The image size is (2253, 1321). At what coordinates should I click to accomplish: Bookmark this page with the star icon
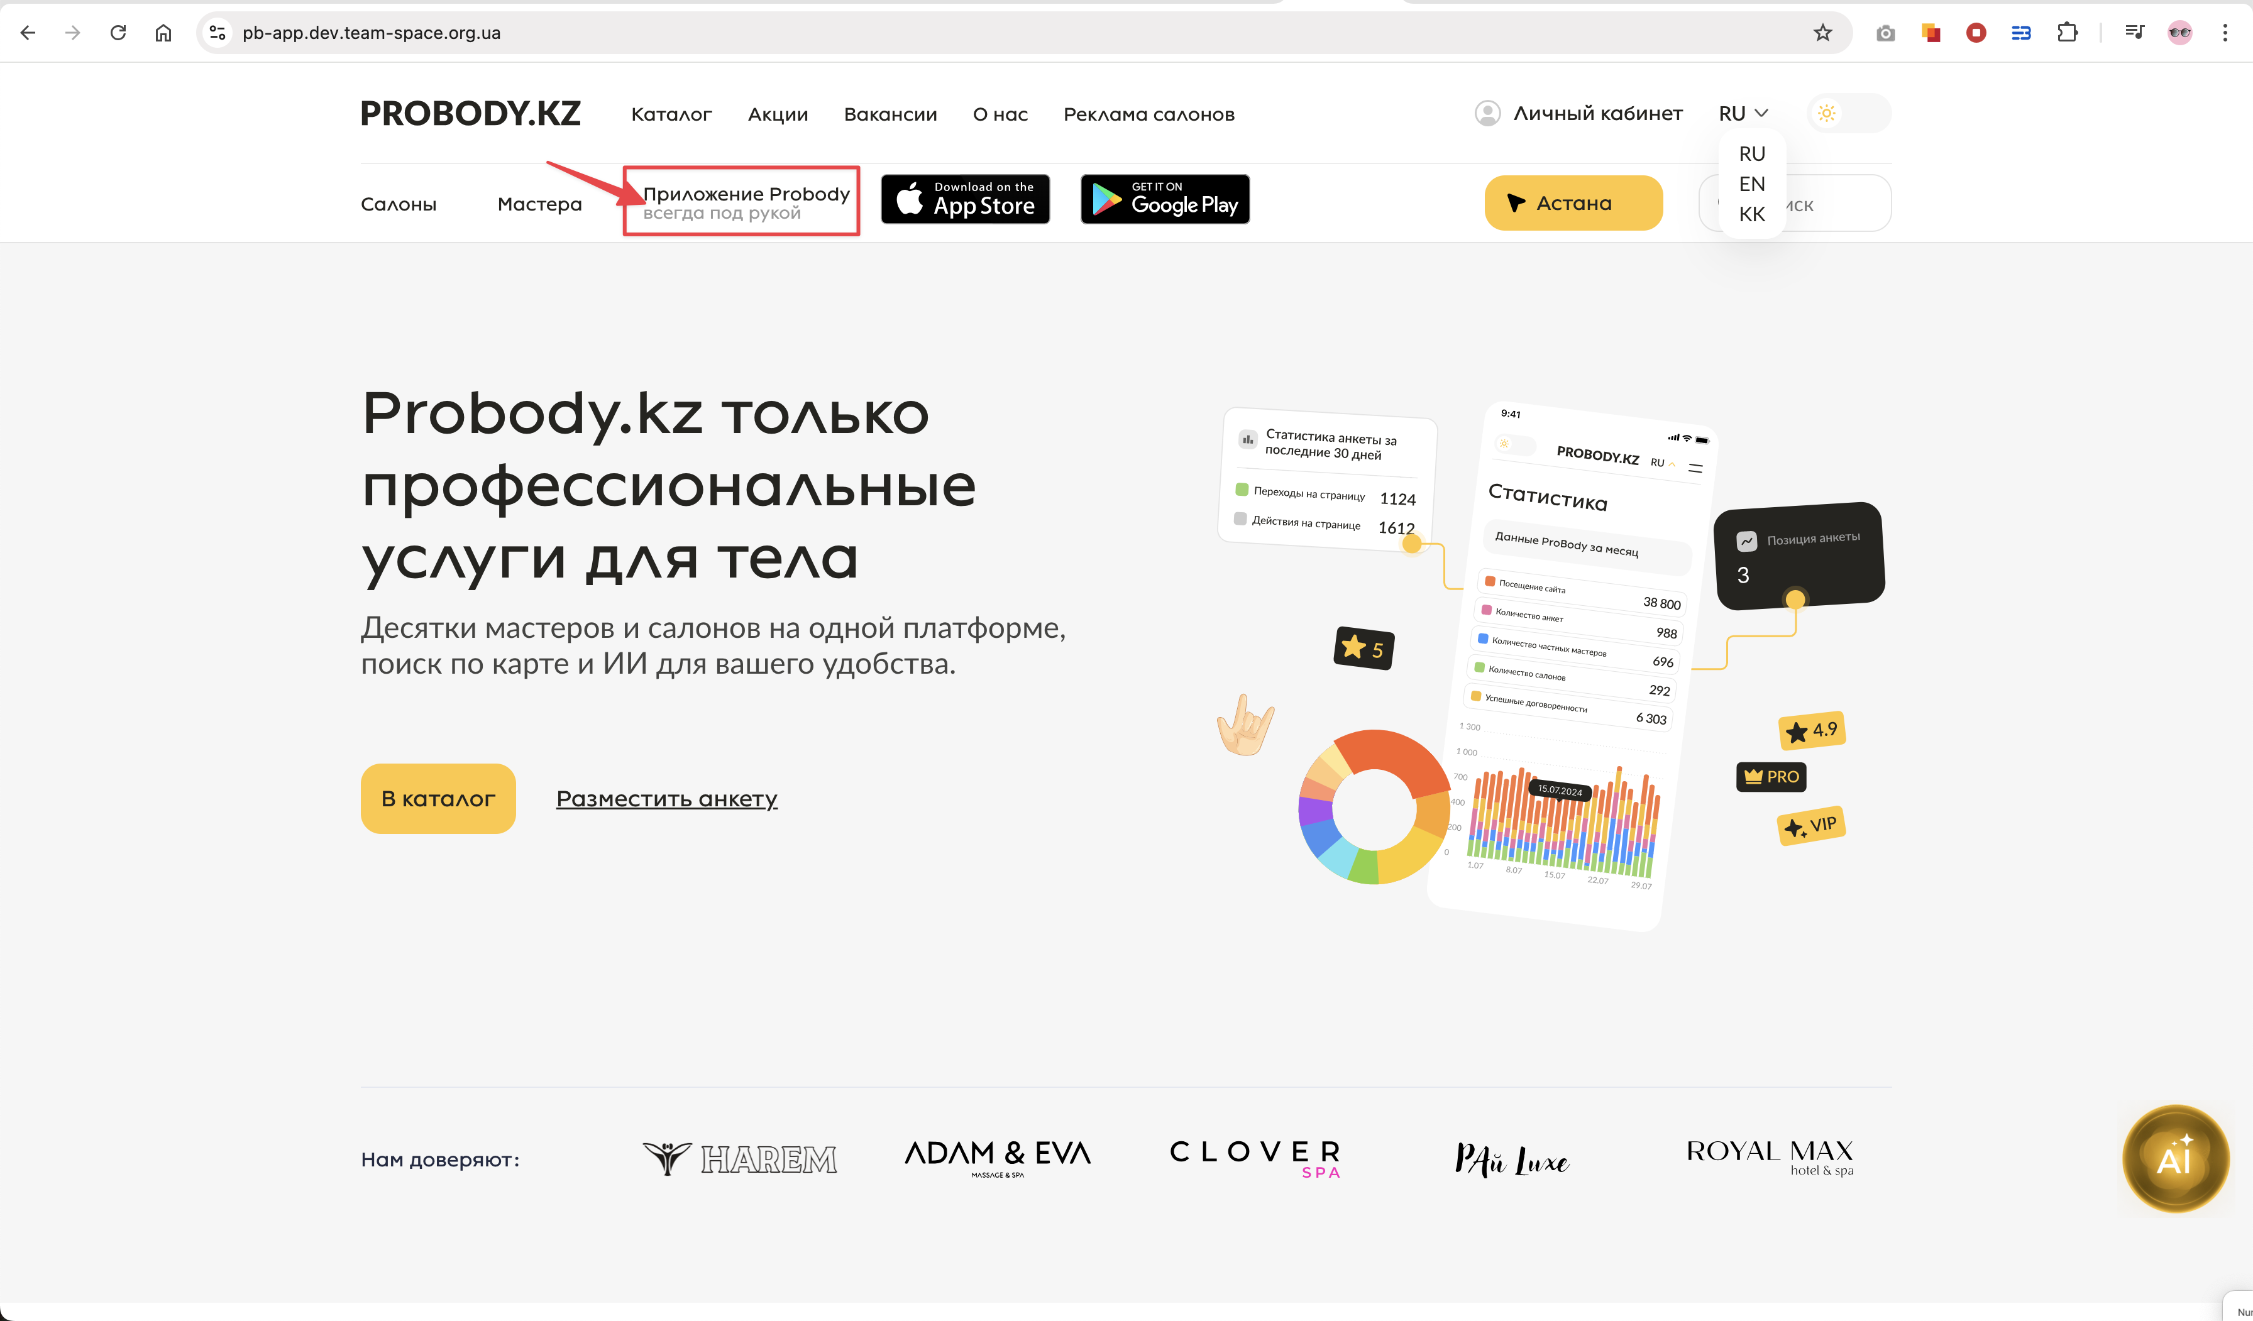pos(1822,33)
